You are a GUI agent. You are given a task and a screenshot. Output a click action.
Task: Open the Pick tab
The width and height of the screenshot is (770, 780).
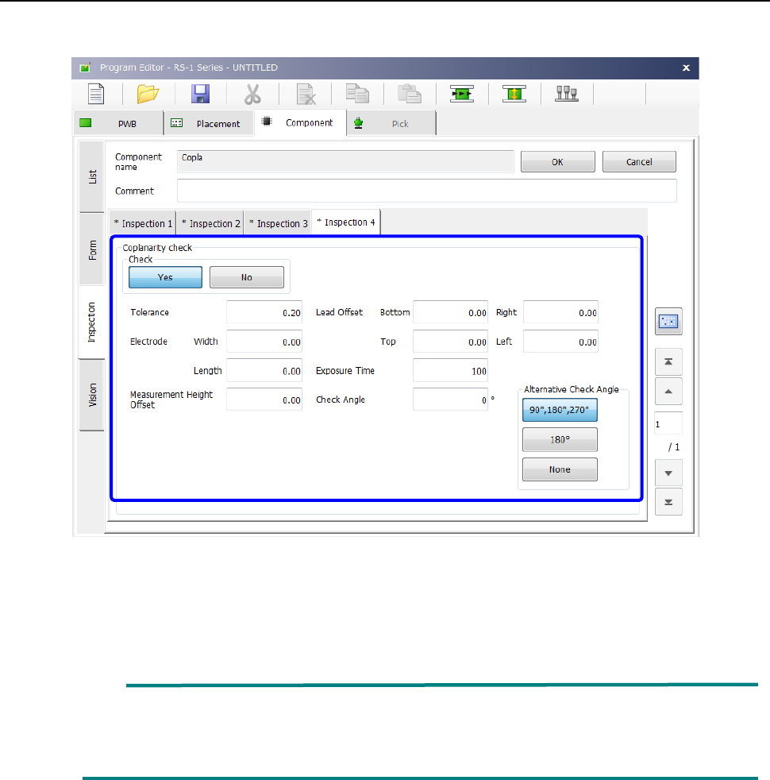[x=391, y=123]
